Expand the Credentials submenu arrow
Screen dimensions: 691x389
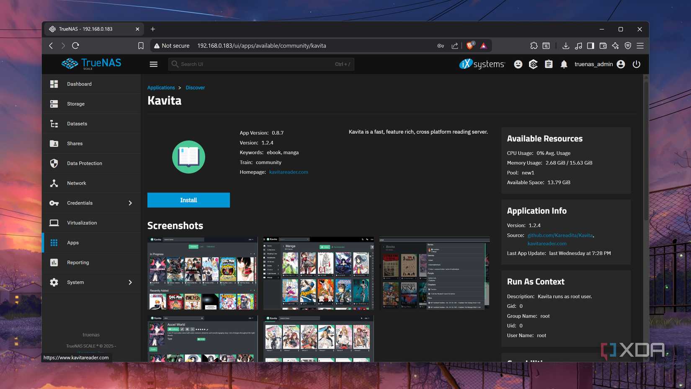coord(130,203)
